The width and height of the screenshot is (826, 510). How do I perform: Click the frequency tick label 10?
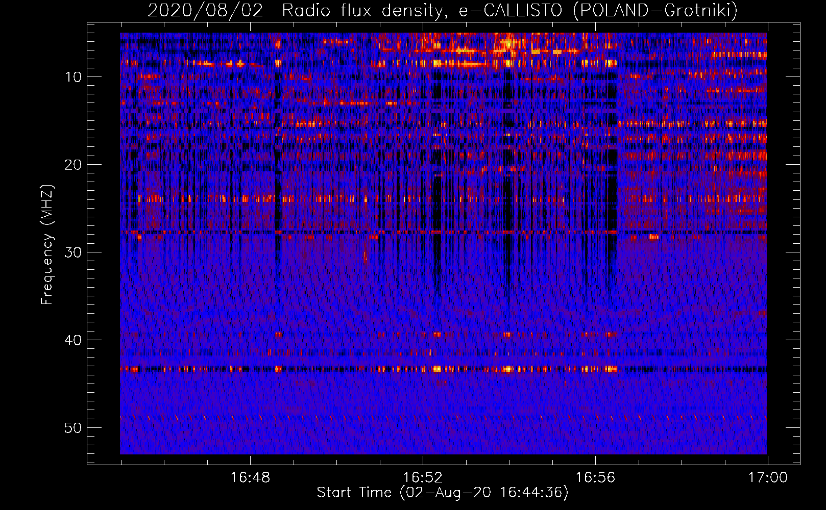(74, 77)
